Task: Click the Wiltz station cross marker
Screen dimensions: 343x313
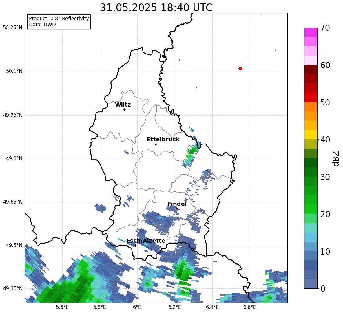Action: [125, 109]
